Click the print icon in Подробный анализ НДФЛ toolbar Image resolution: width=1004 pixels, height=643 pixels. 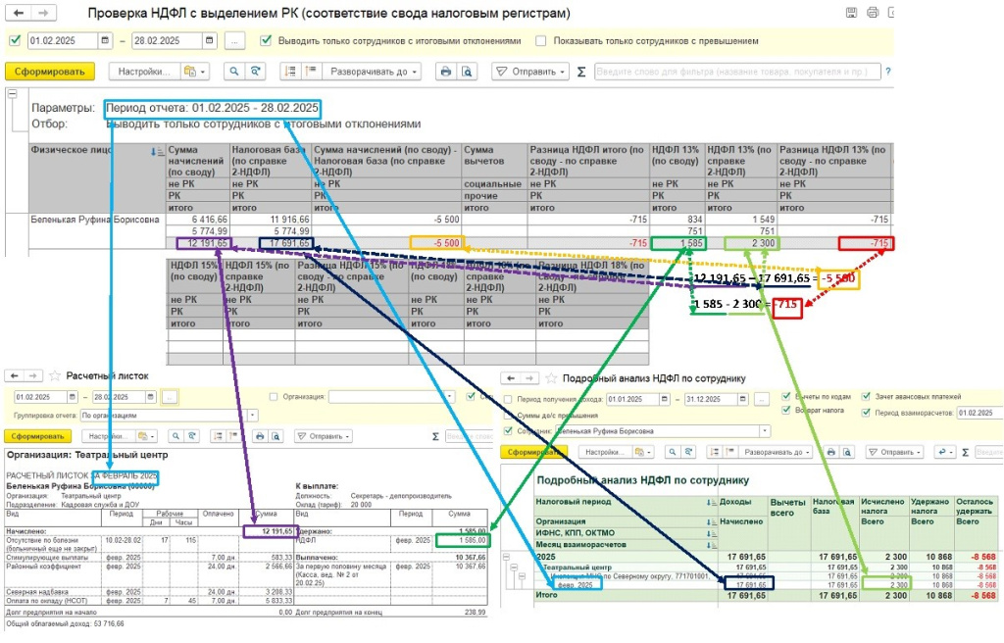pos(829,452)
